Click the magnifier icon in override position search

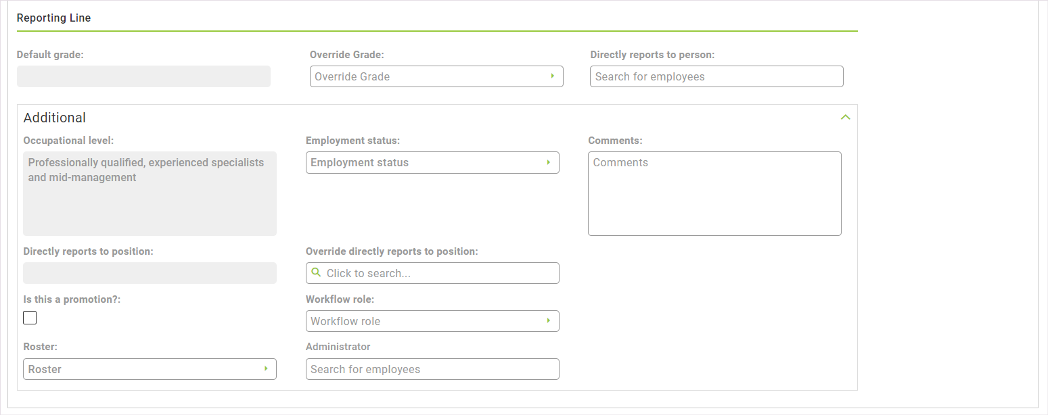coord(316,272)
